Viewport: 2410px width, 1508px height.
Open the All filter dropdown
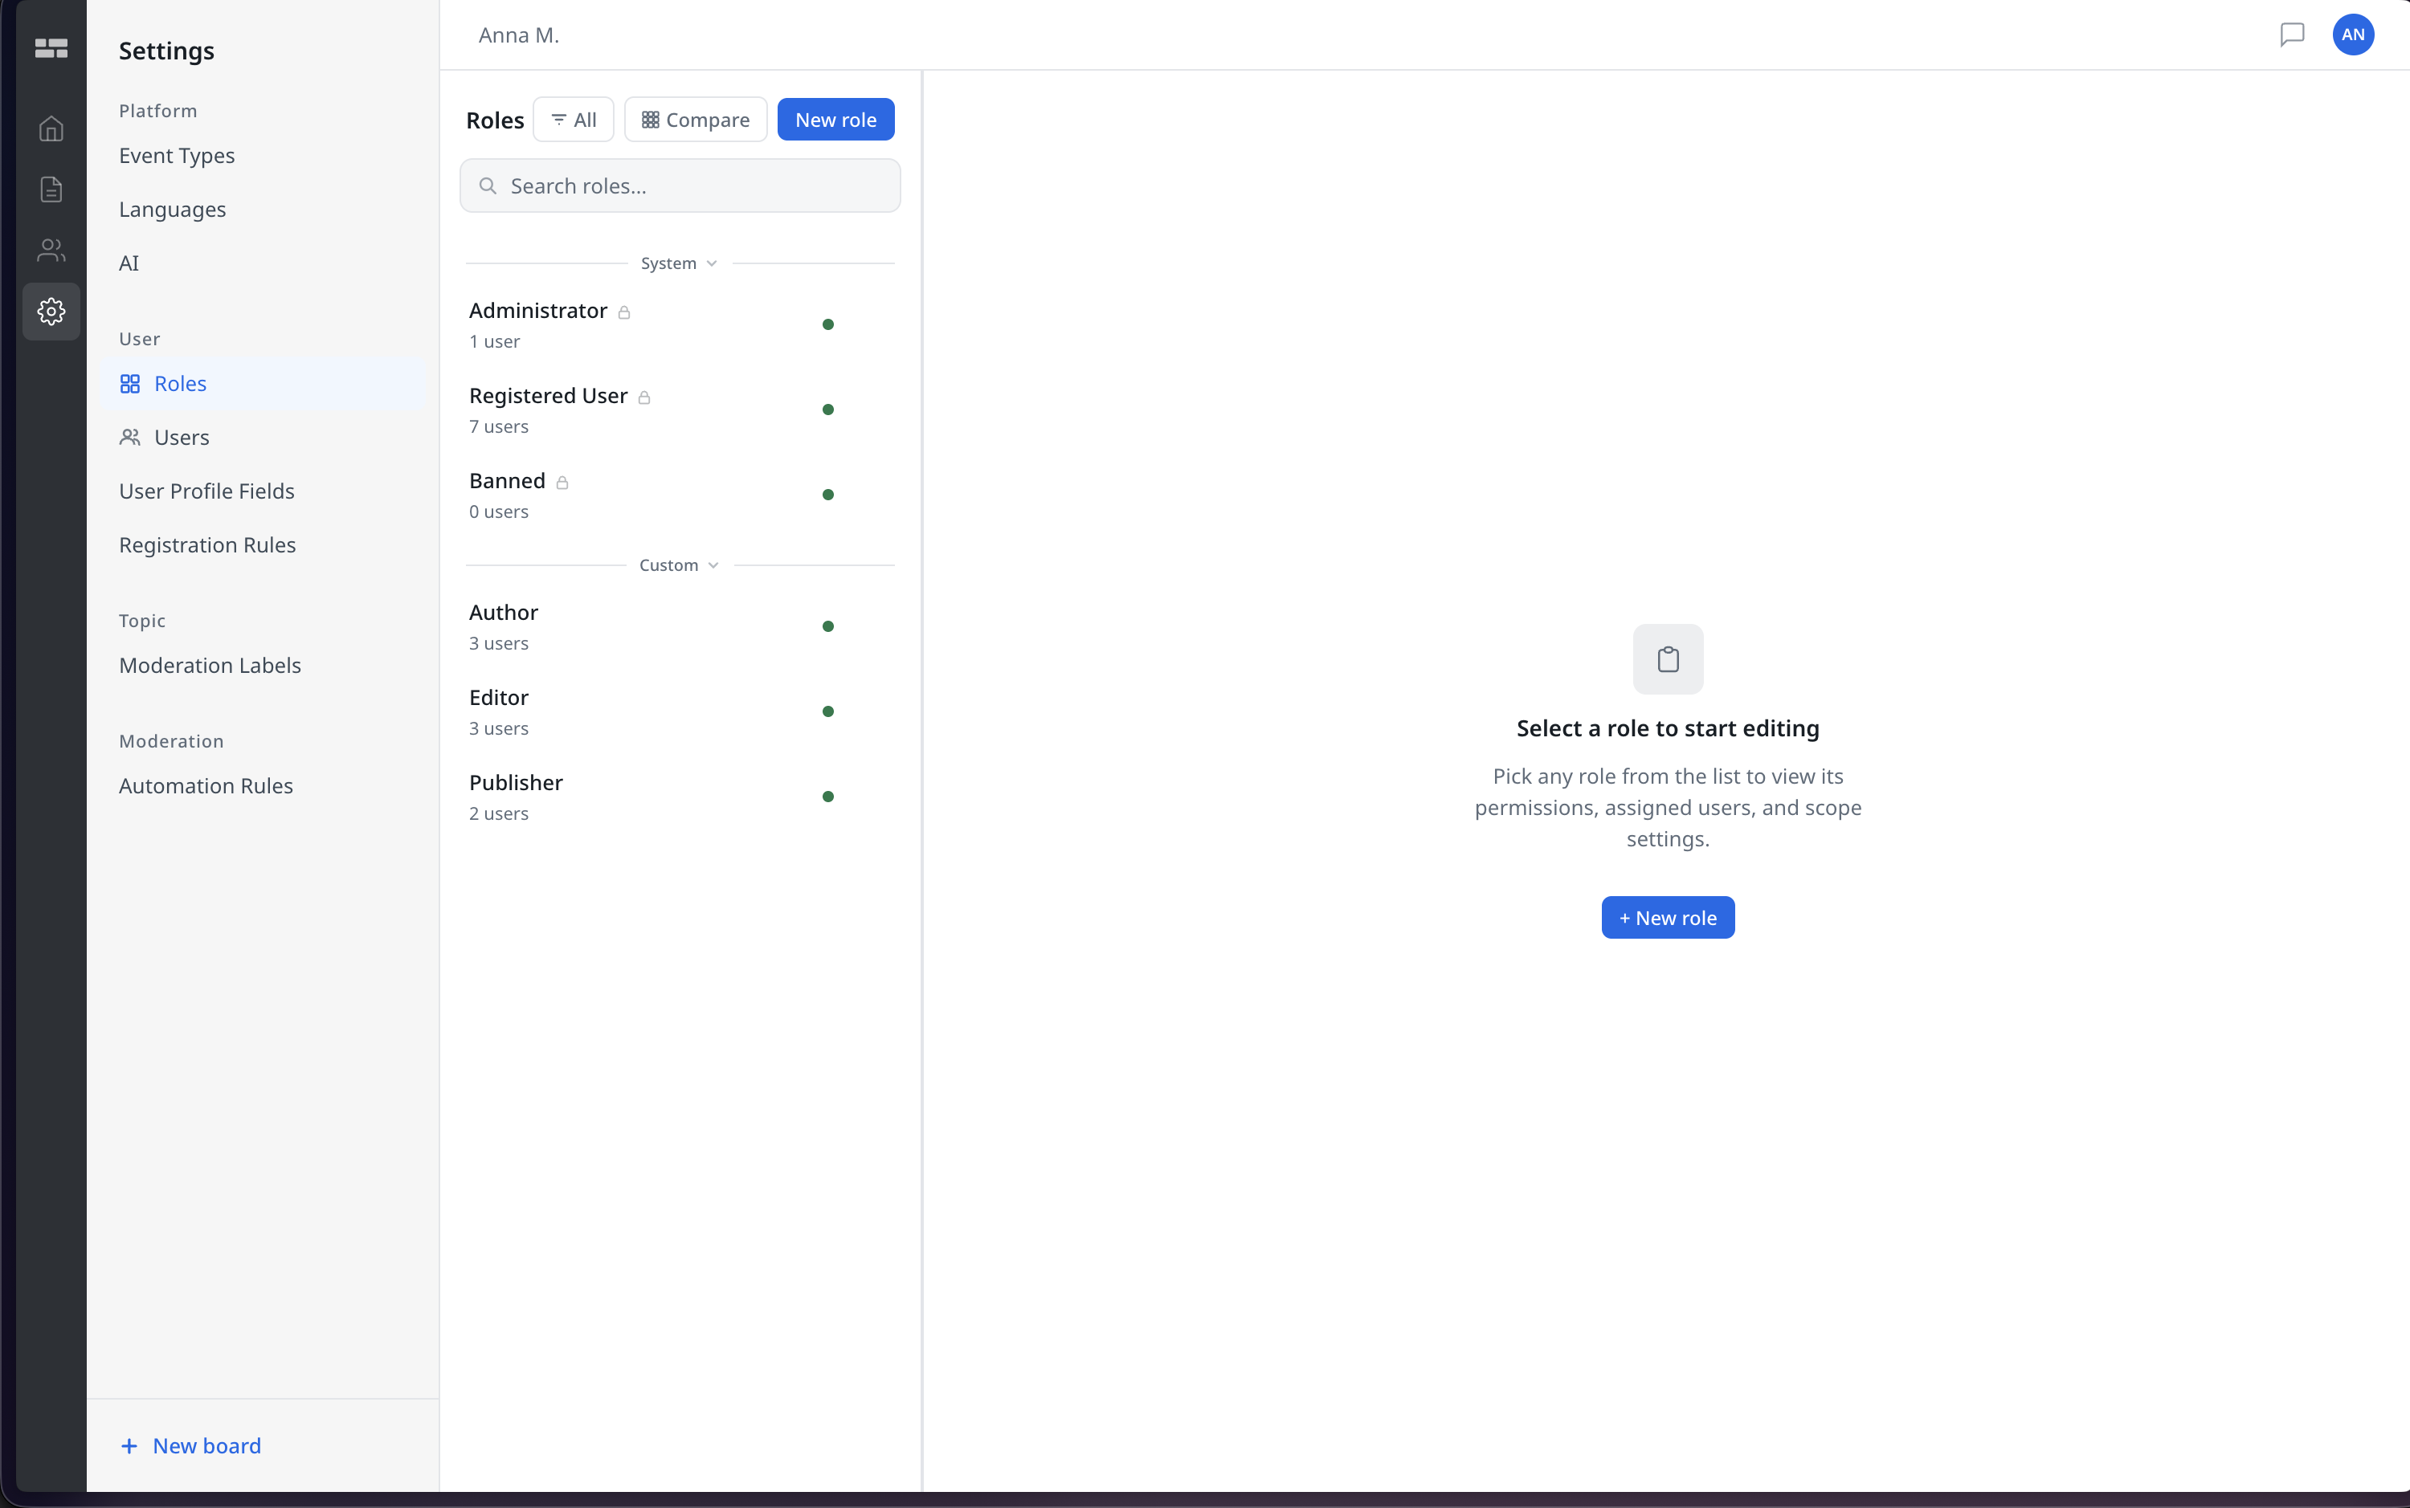[x=574, y=120]
